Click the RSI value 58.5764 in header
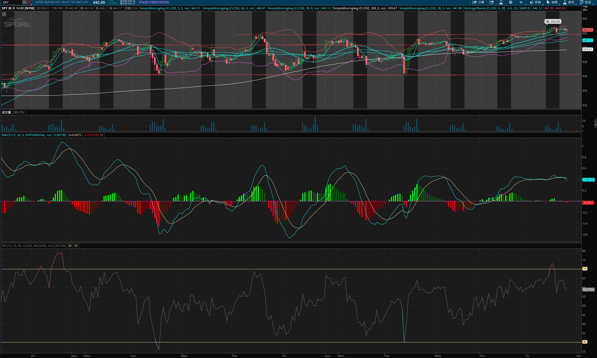597x358 pixels. [60, 246]
